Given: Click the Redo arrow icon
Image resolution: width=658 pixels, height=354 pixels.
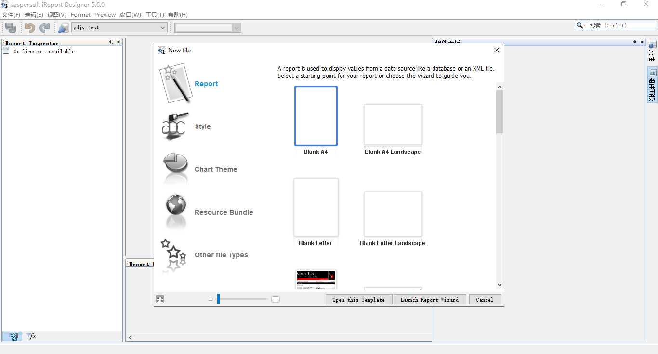Looking at the screenshot, I should (x=45, y=28).
